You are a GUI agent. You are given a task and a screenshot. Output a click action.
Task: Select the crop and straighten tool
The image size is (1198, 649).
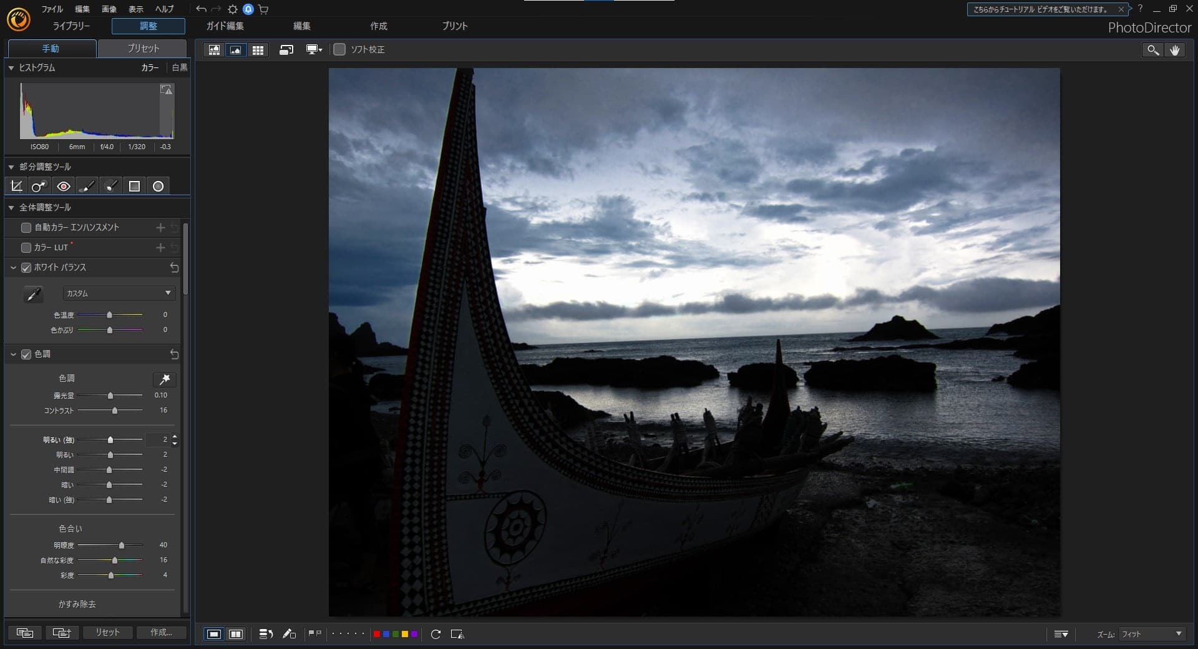point(16,186)
